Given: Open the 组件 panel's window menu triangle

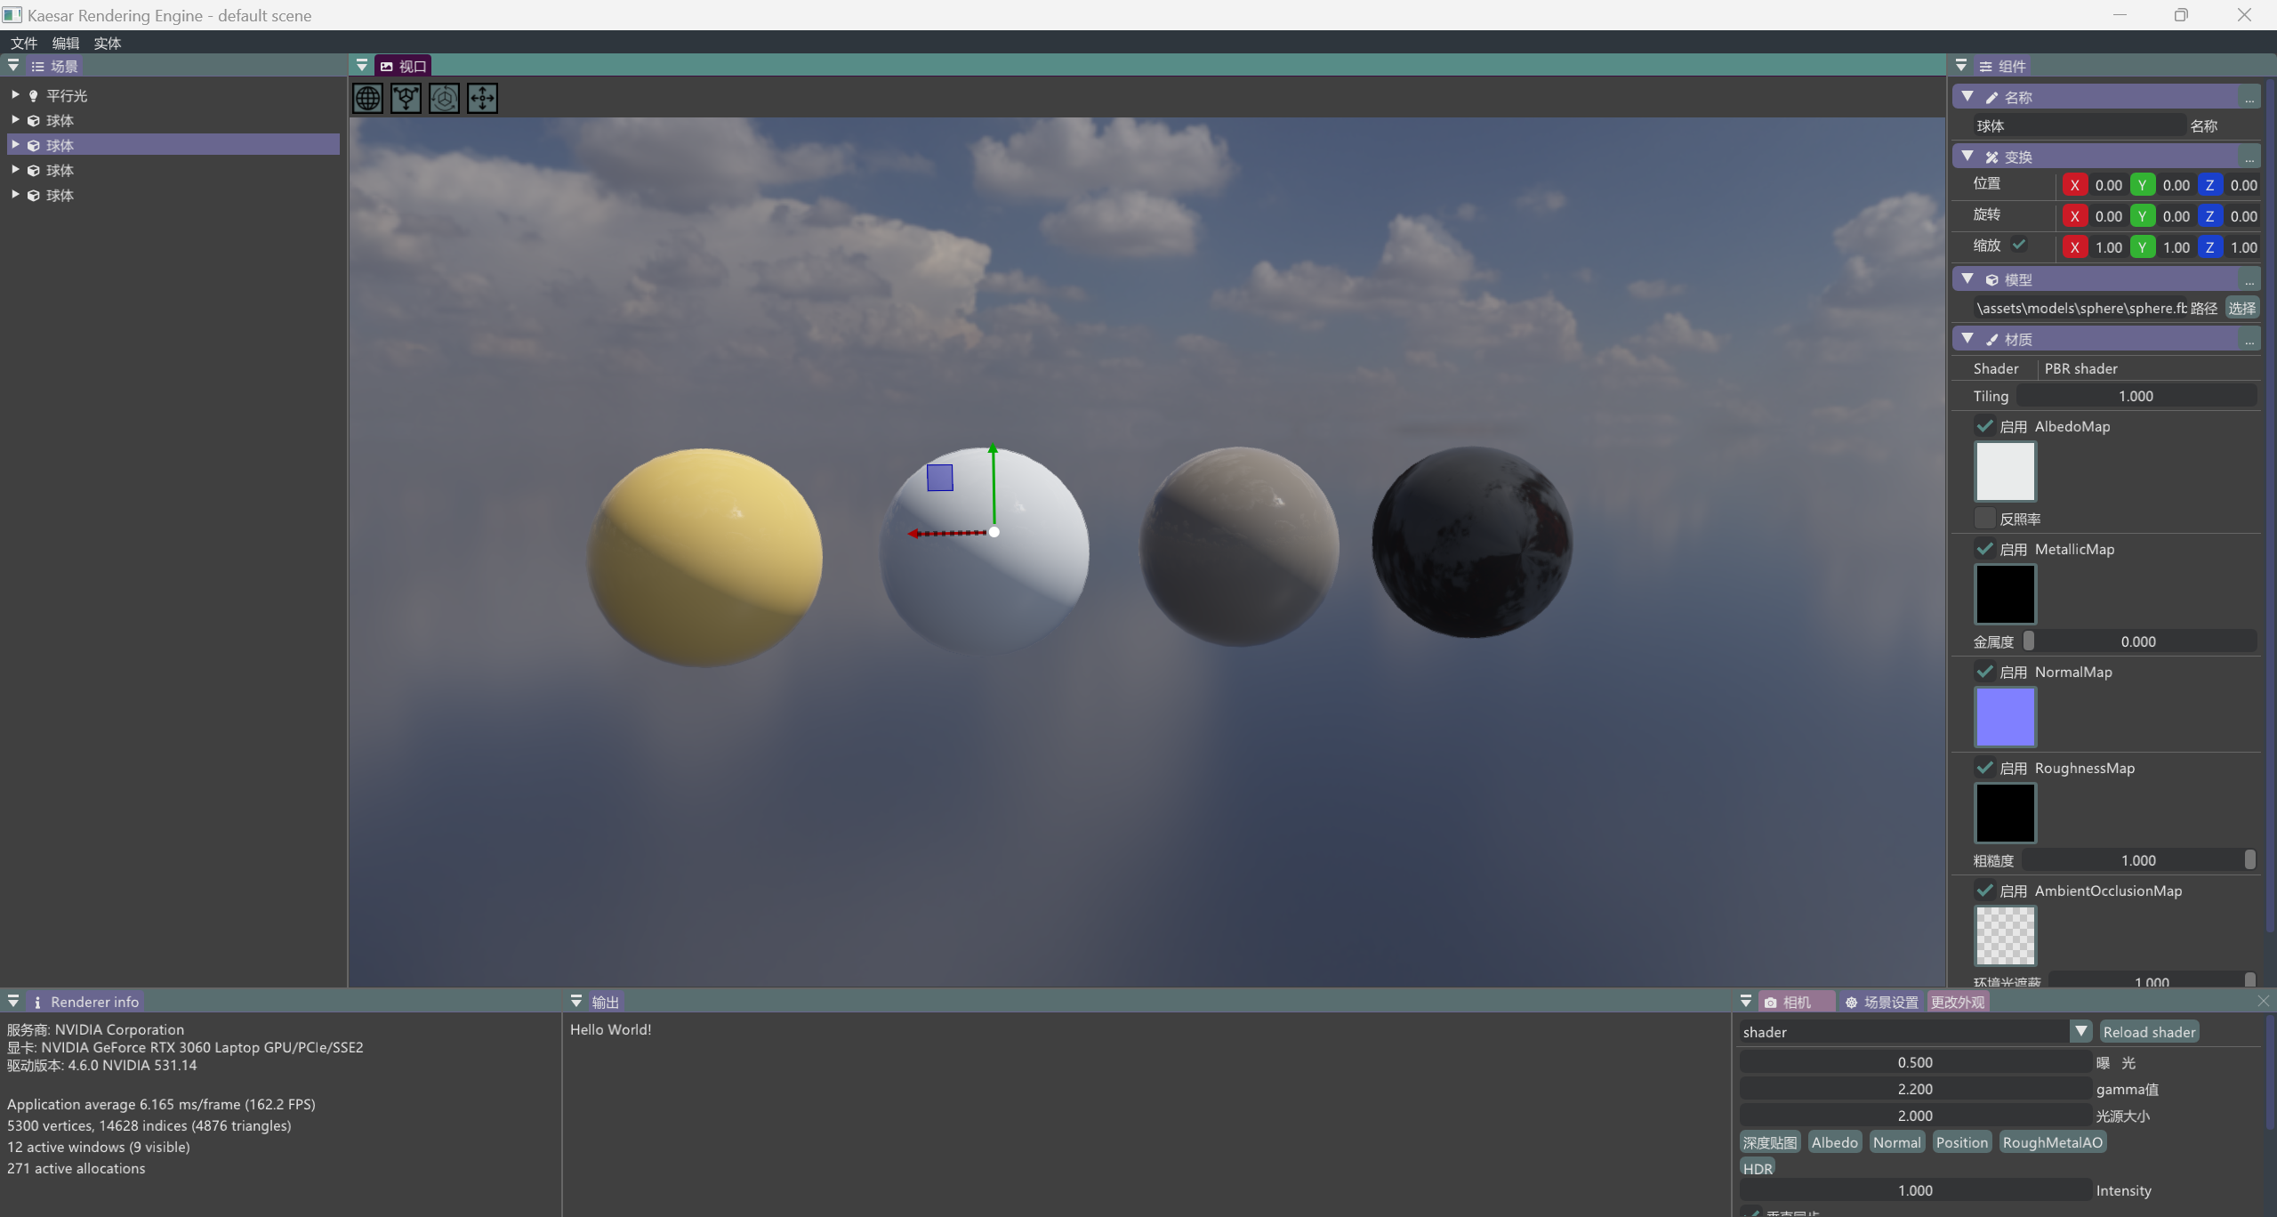Looking at the screenshot, I should pos(1960,65).
